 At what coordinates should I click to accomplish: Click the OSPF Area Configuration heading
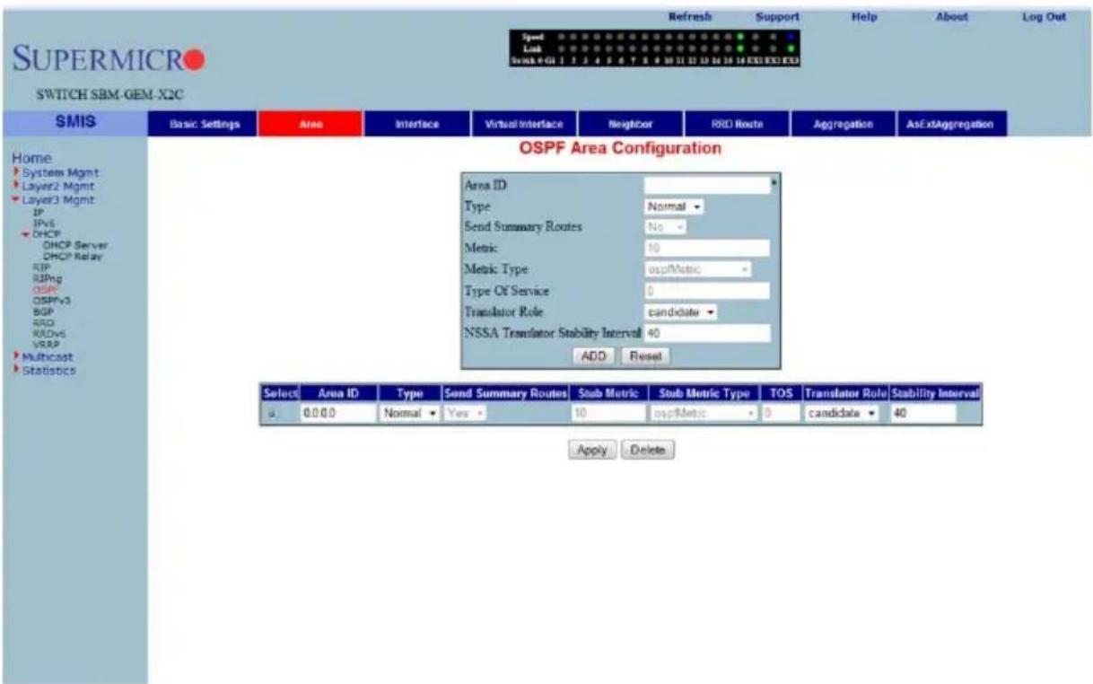tap(620, 149)
